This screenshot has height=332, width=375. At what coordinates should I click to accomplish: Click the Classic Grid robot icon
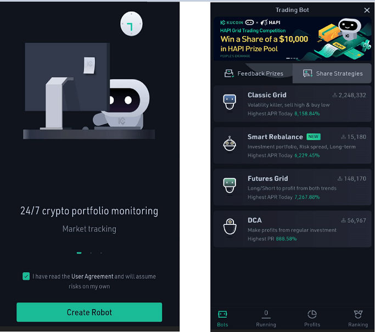230,103
